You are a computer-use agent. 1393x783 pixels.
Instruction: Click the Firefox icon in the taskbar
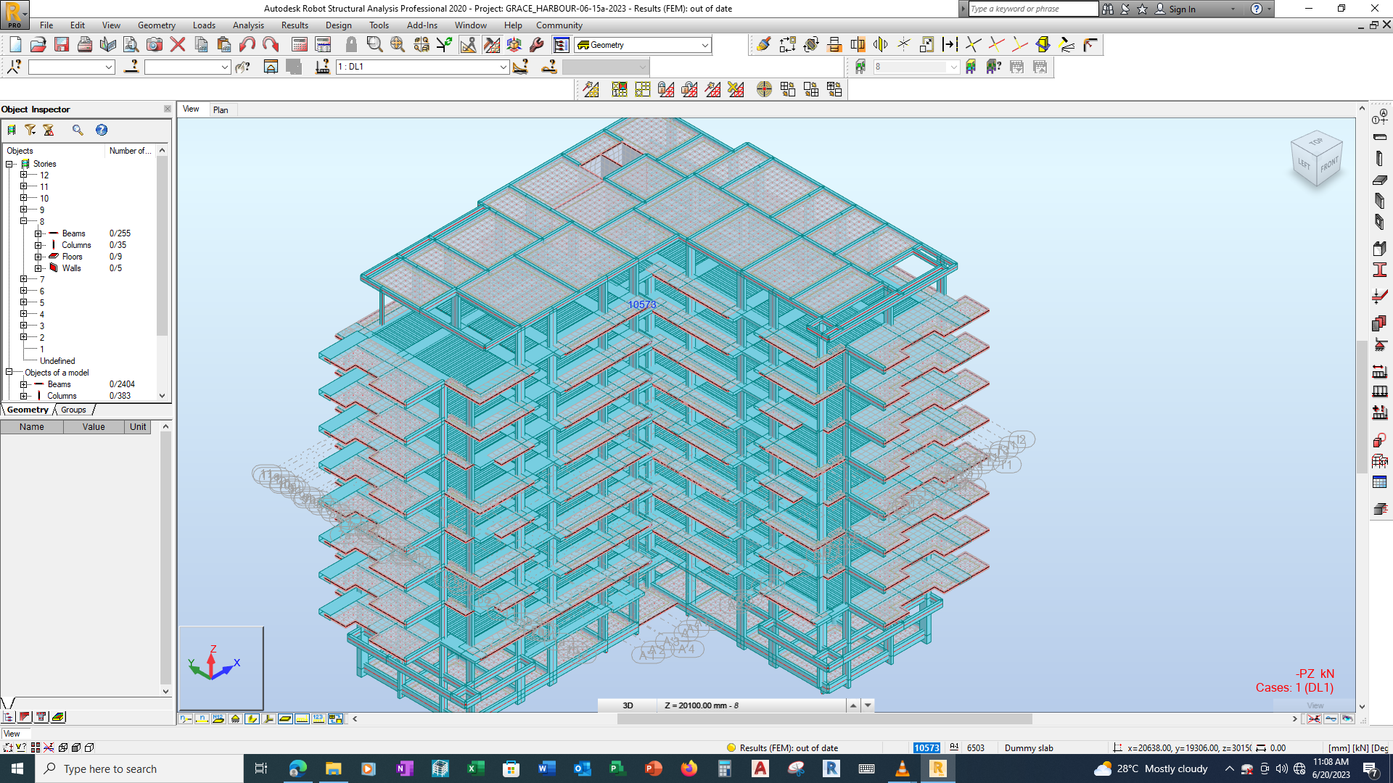689,768
